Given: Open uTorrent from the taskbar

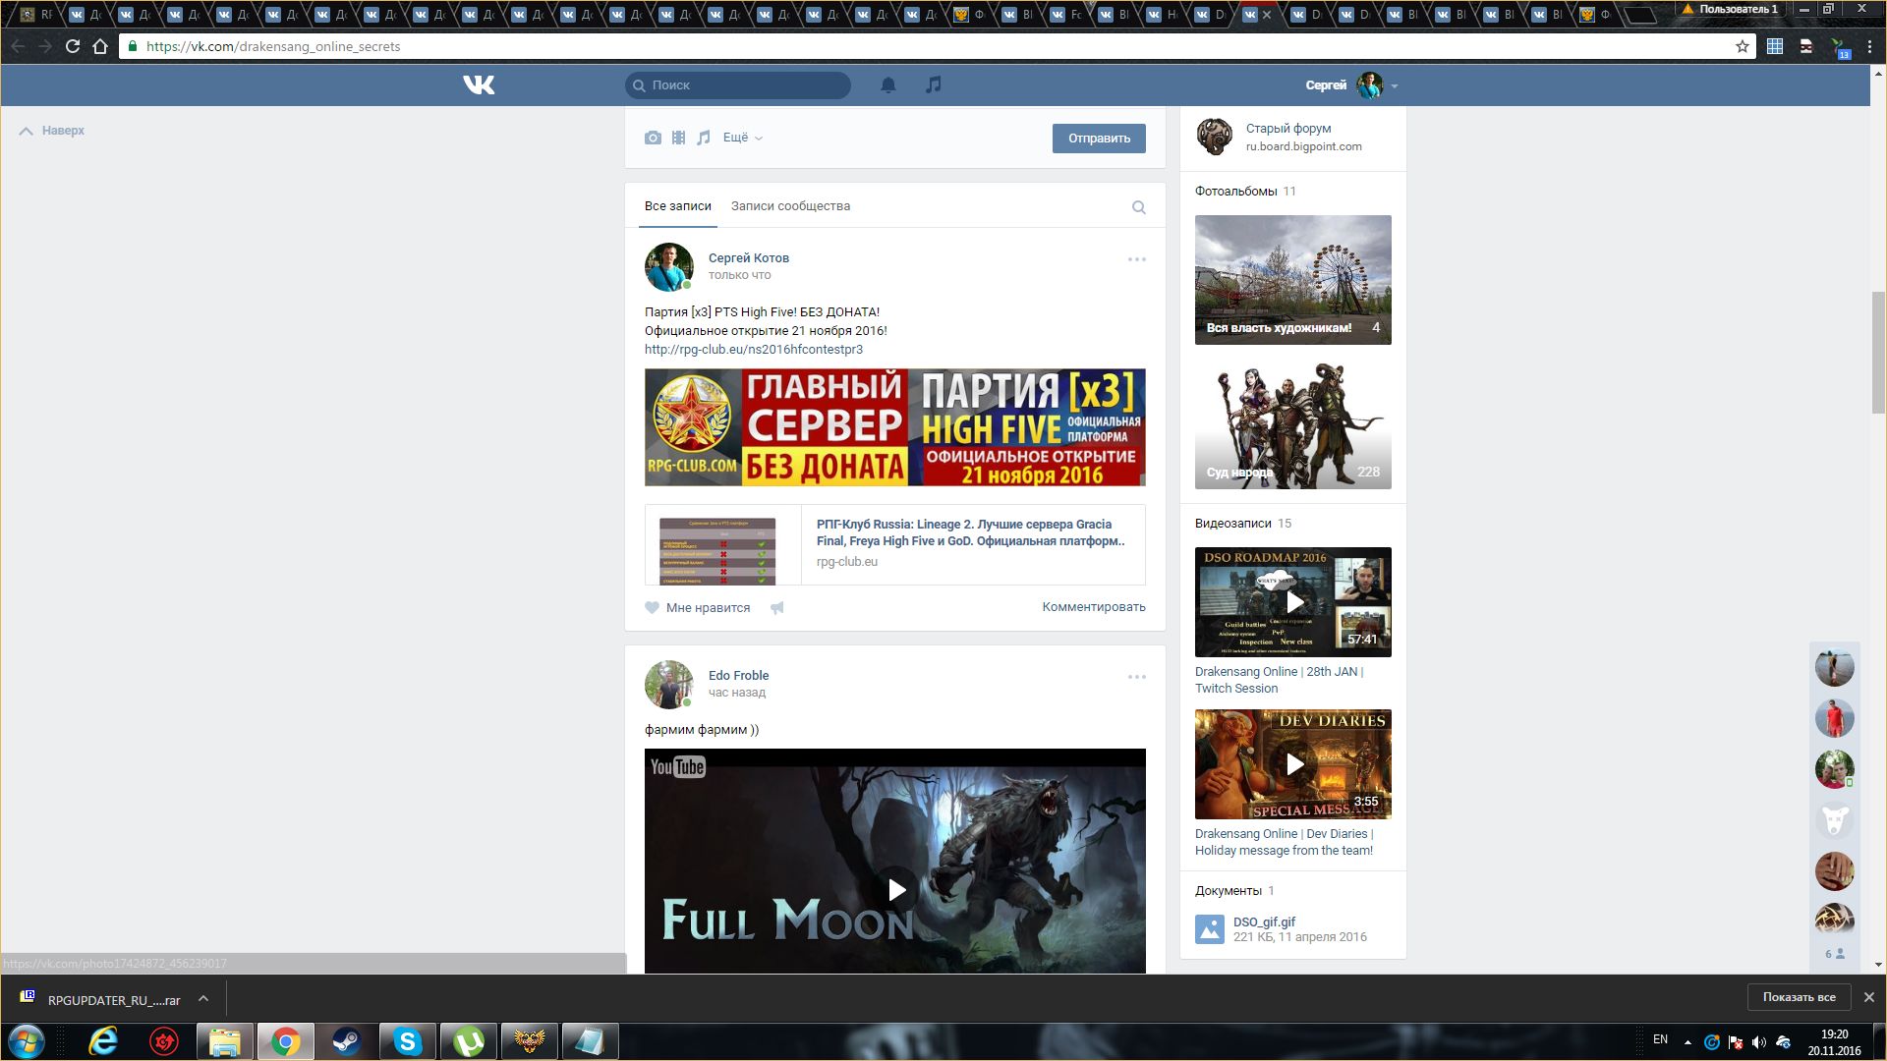Looking at the screenshot, I should pyautogui.click(x=468, y=1041).
